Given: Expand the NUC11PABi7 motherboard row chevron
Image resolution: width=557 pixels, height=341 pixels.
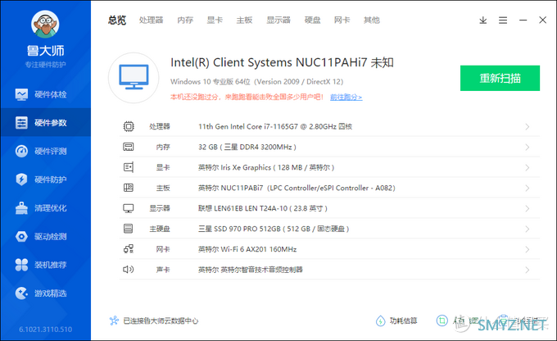Looking at the screenshot, I should (528, 188).
